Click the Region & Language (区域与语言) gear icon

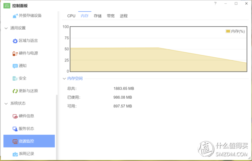point(15,41)
